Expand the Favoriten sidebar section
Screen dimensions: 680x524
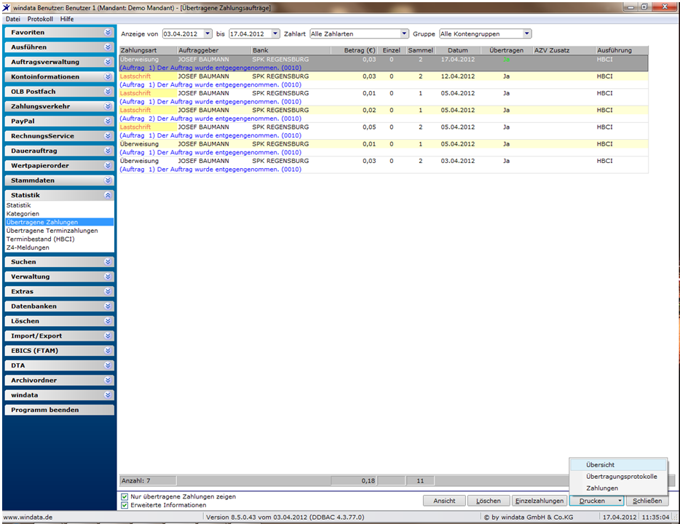point(60,33)
